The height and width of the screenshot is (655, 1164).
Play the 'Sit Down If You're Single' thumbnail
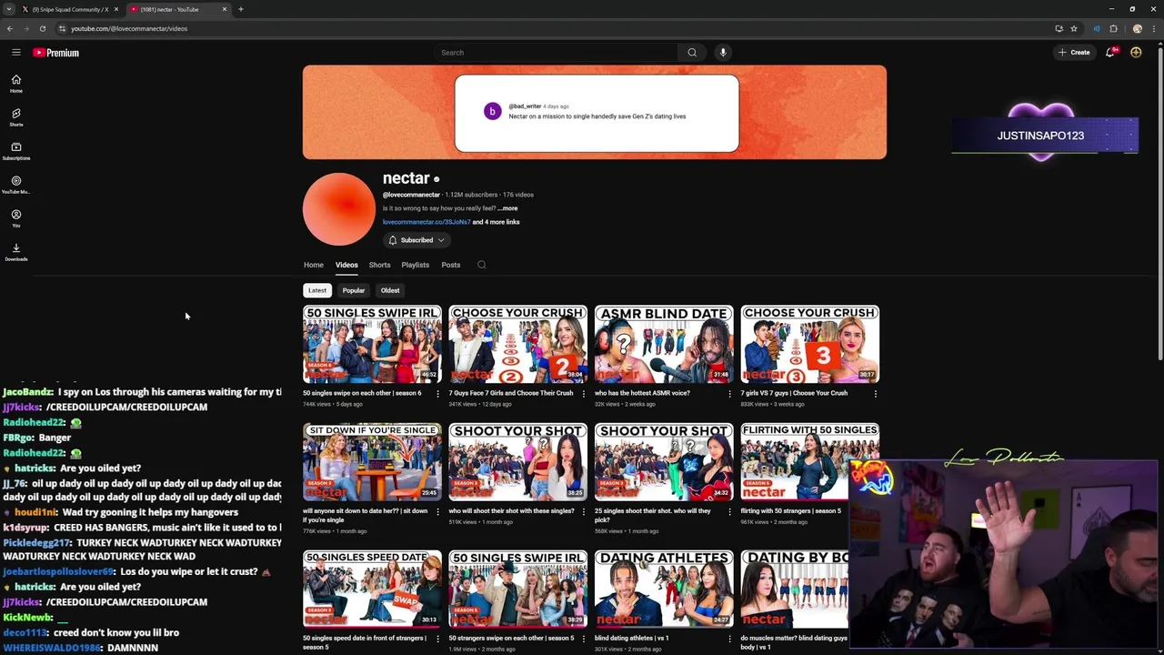pos(372,462)
